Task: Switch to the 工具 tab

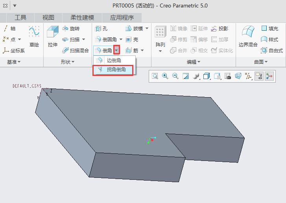Action: 20,18
